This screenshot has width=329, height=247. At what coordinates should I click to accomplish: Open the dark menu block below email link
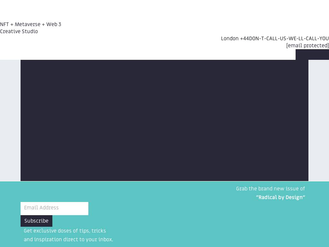(312, 54)
